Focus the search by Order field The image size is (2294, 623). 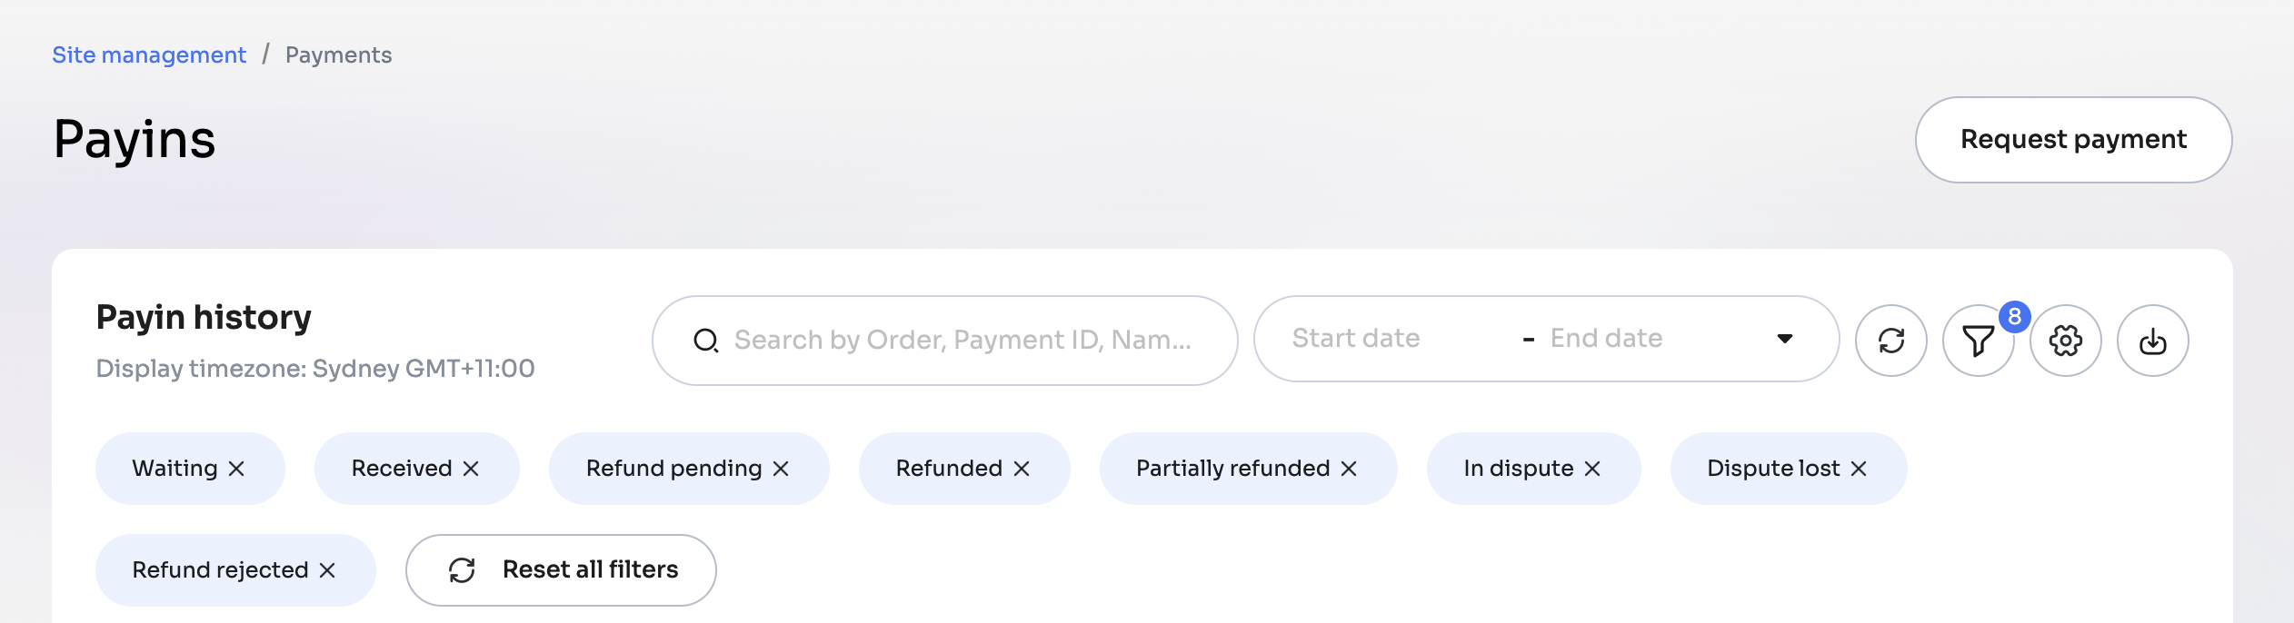coord(962,341)
